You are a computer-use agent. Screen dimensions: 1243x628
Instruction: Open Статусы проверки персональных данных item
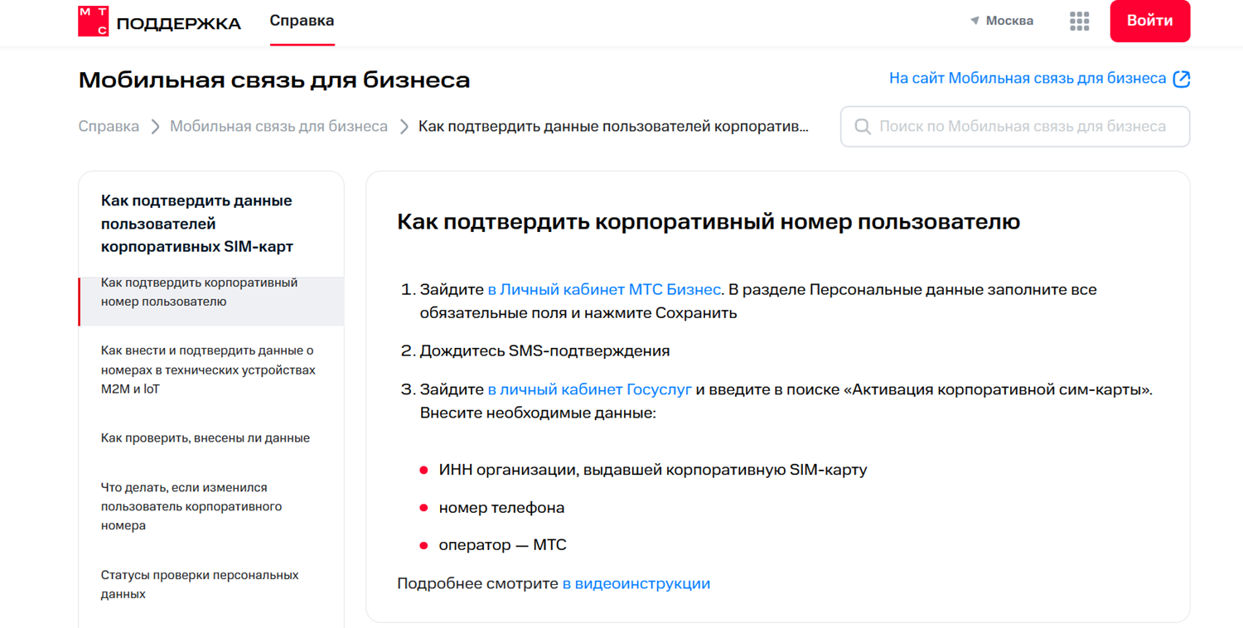click(x=200, y=584)
